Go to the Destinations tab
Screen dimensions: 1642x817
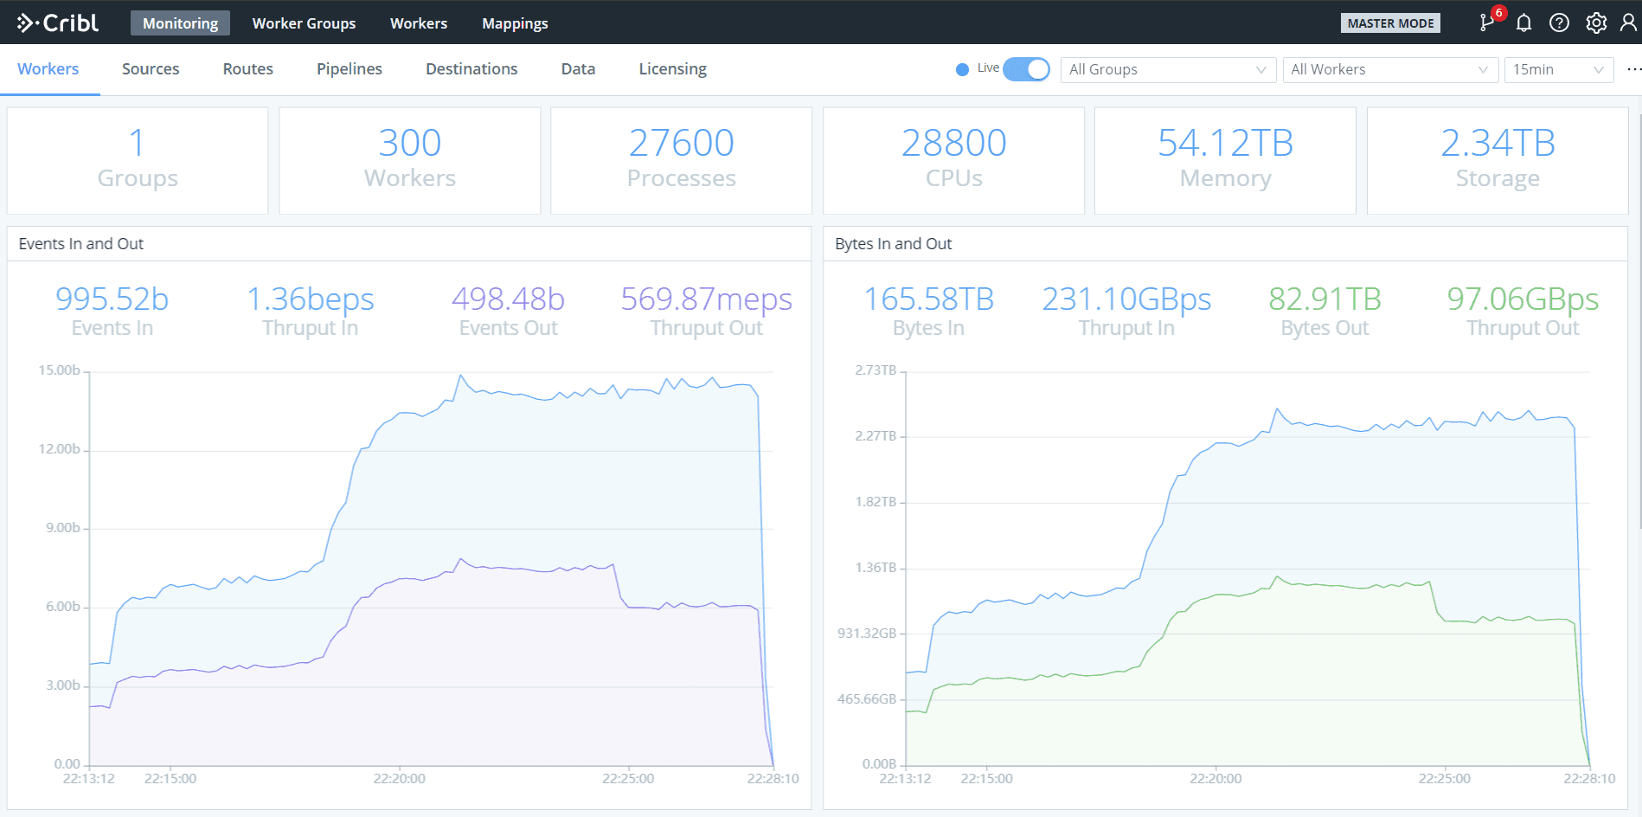tap(471, 69)
